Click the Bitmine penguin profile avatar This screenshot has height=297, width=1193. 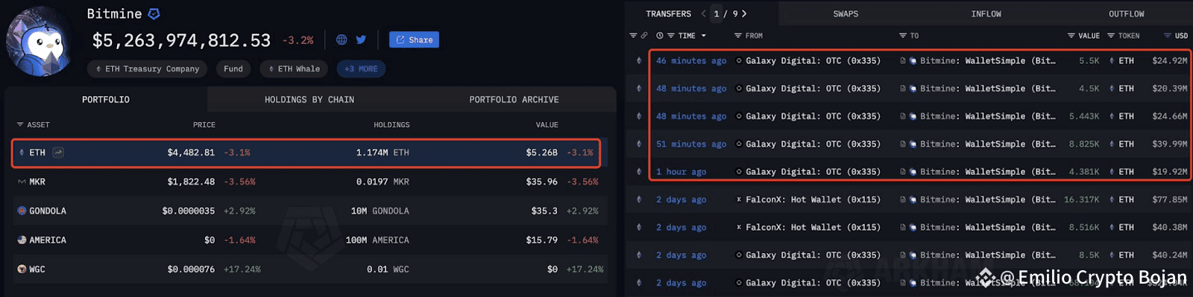coord(40,41)
